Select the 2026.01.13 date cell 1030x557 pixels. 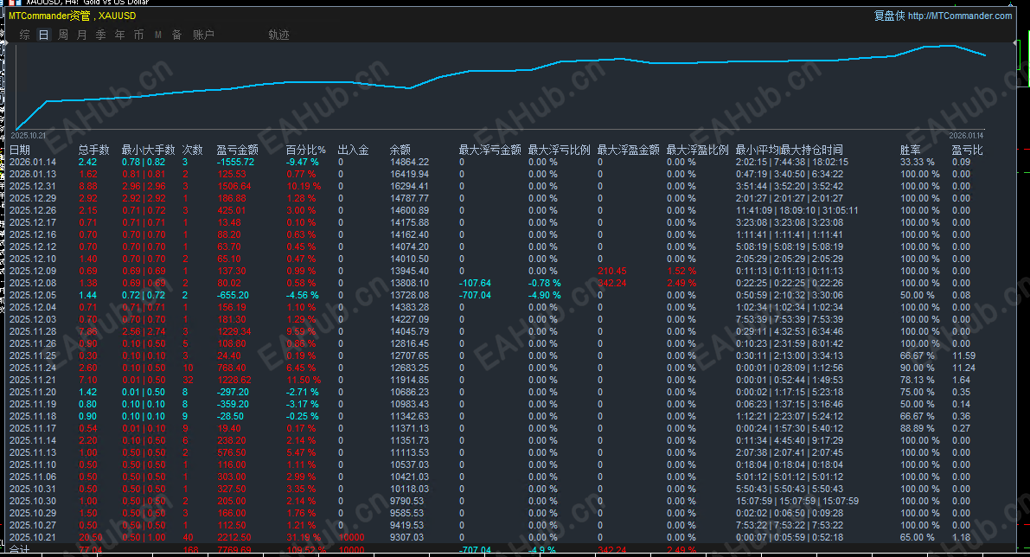point(33,174)
